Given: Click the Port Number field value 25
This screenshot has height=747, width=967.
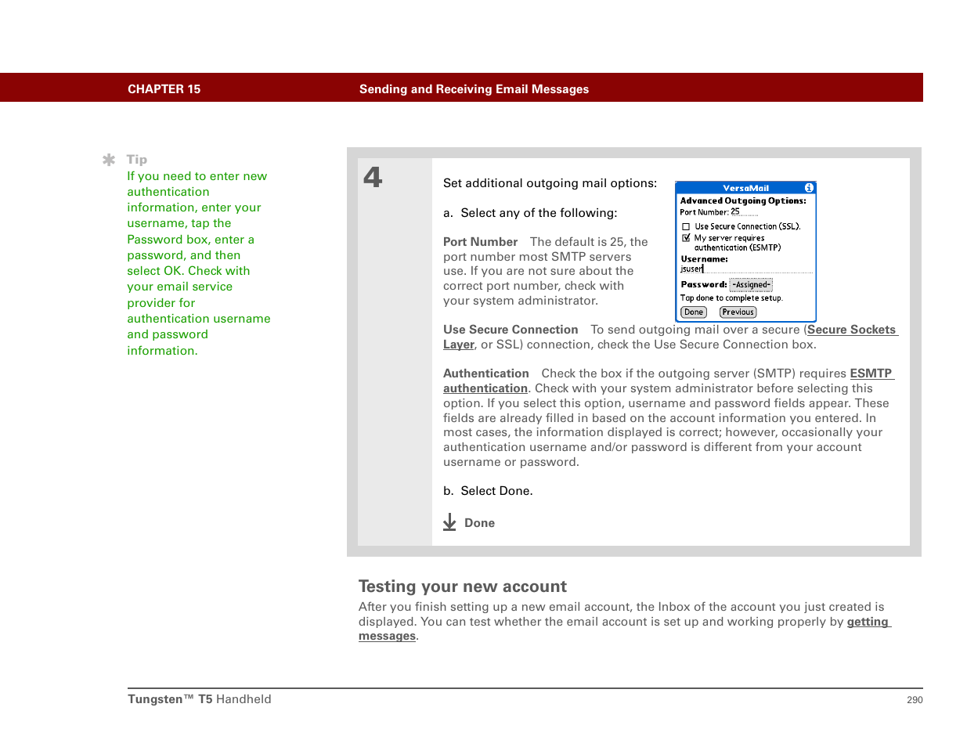Looking at the screenshot, I should point(744,211).
